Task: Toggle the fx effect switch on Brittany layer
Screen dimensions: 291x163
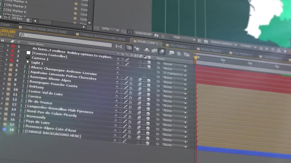Action: click(x=131, y=97)
